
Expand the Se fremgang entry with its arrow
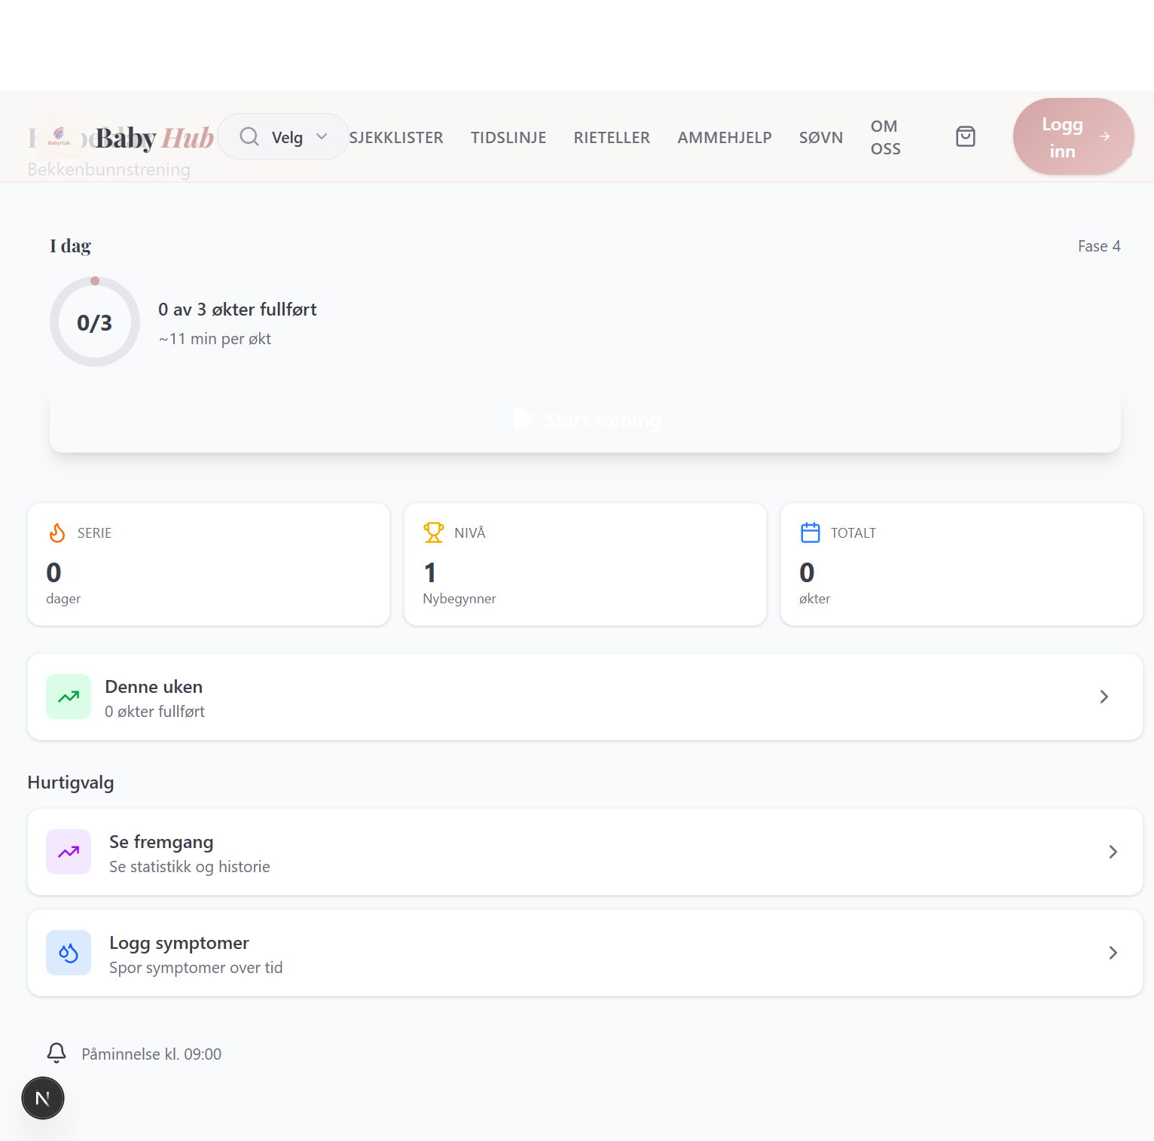click(x=1113, y=852)
